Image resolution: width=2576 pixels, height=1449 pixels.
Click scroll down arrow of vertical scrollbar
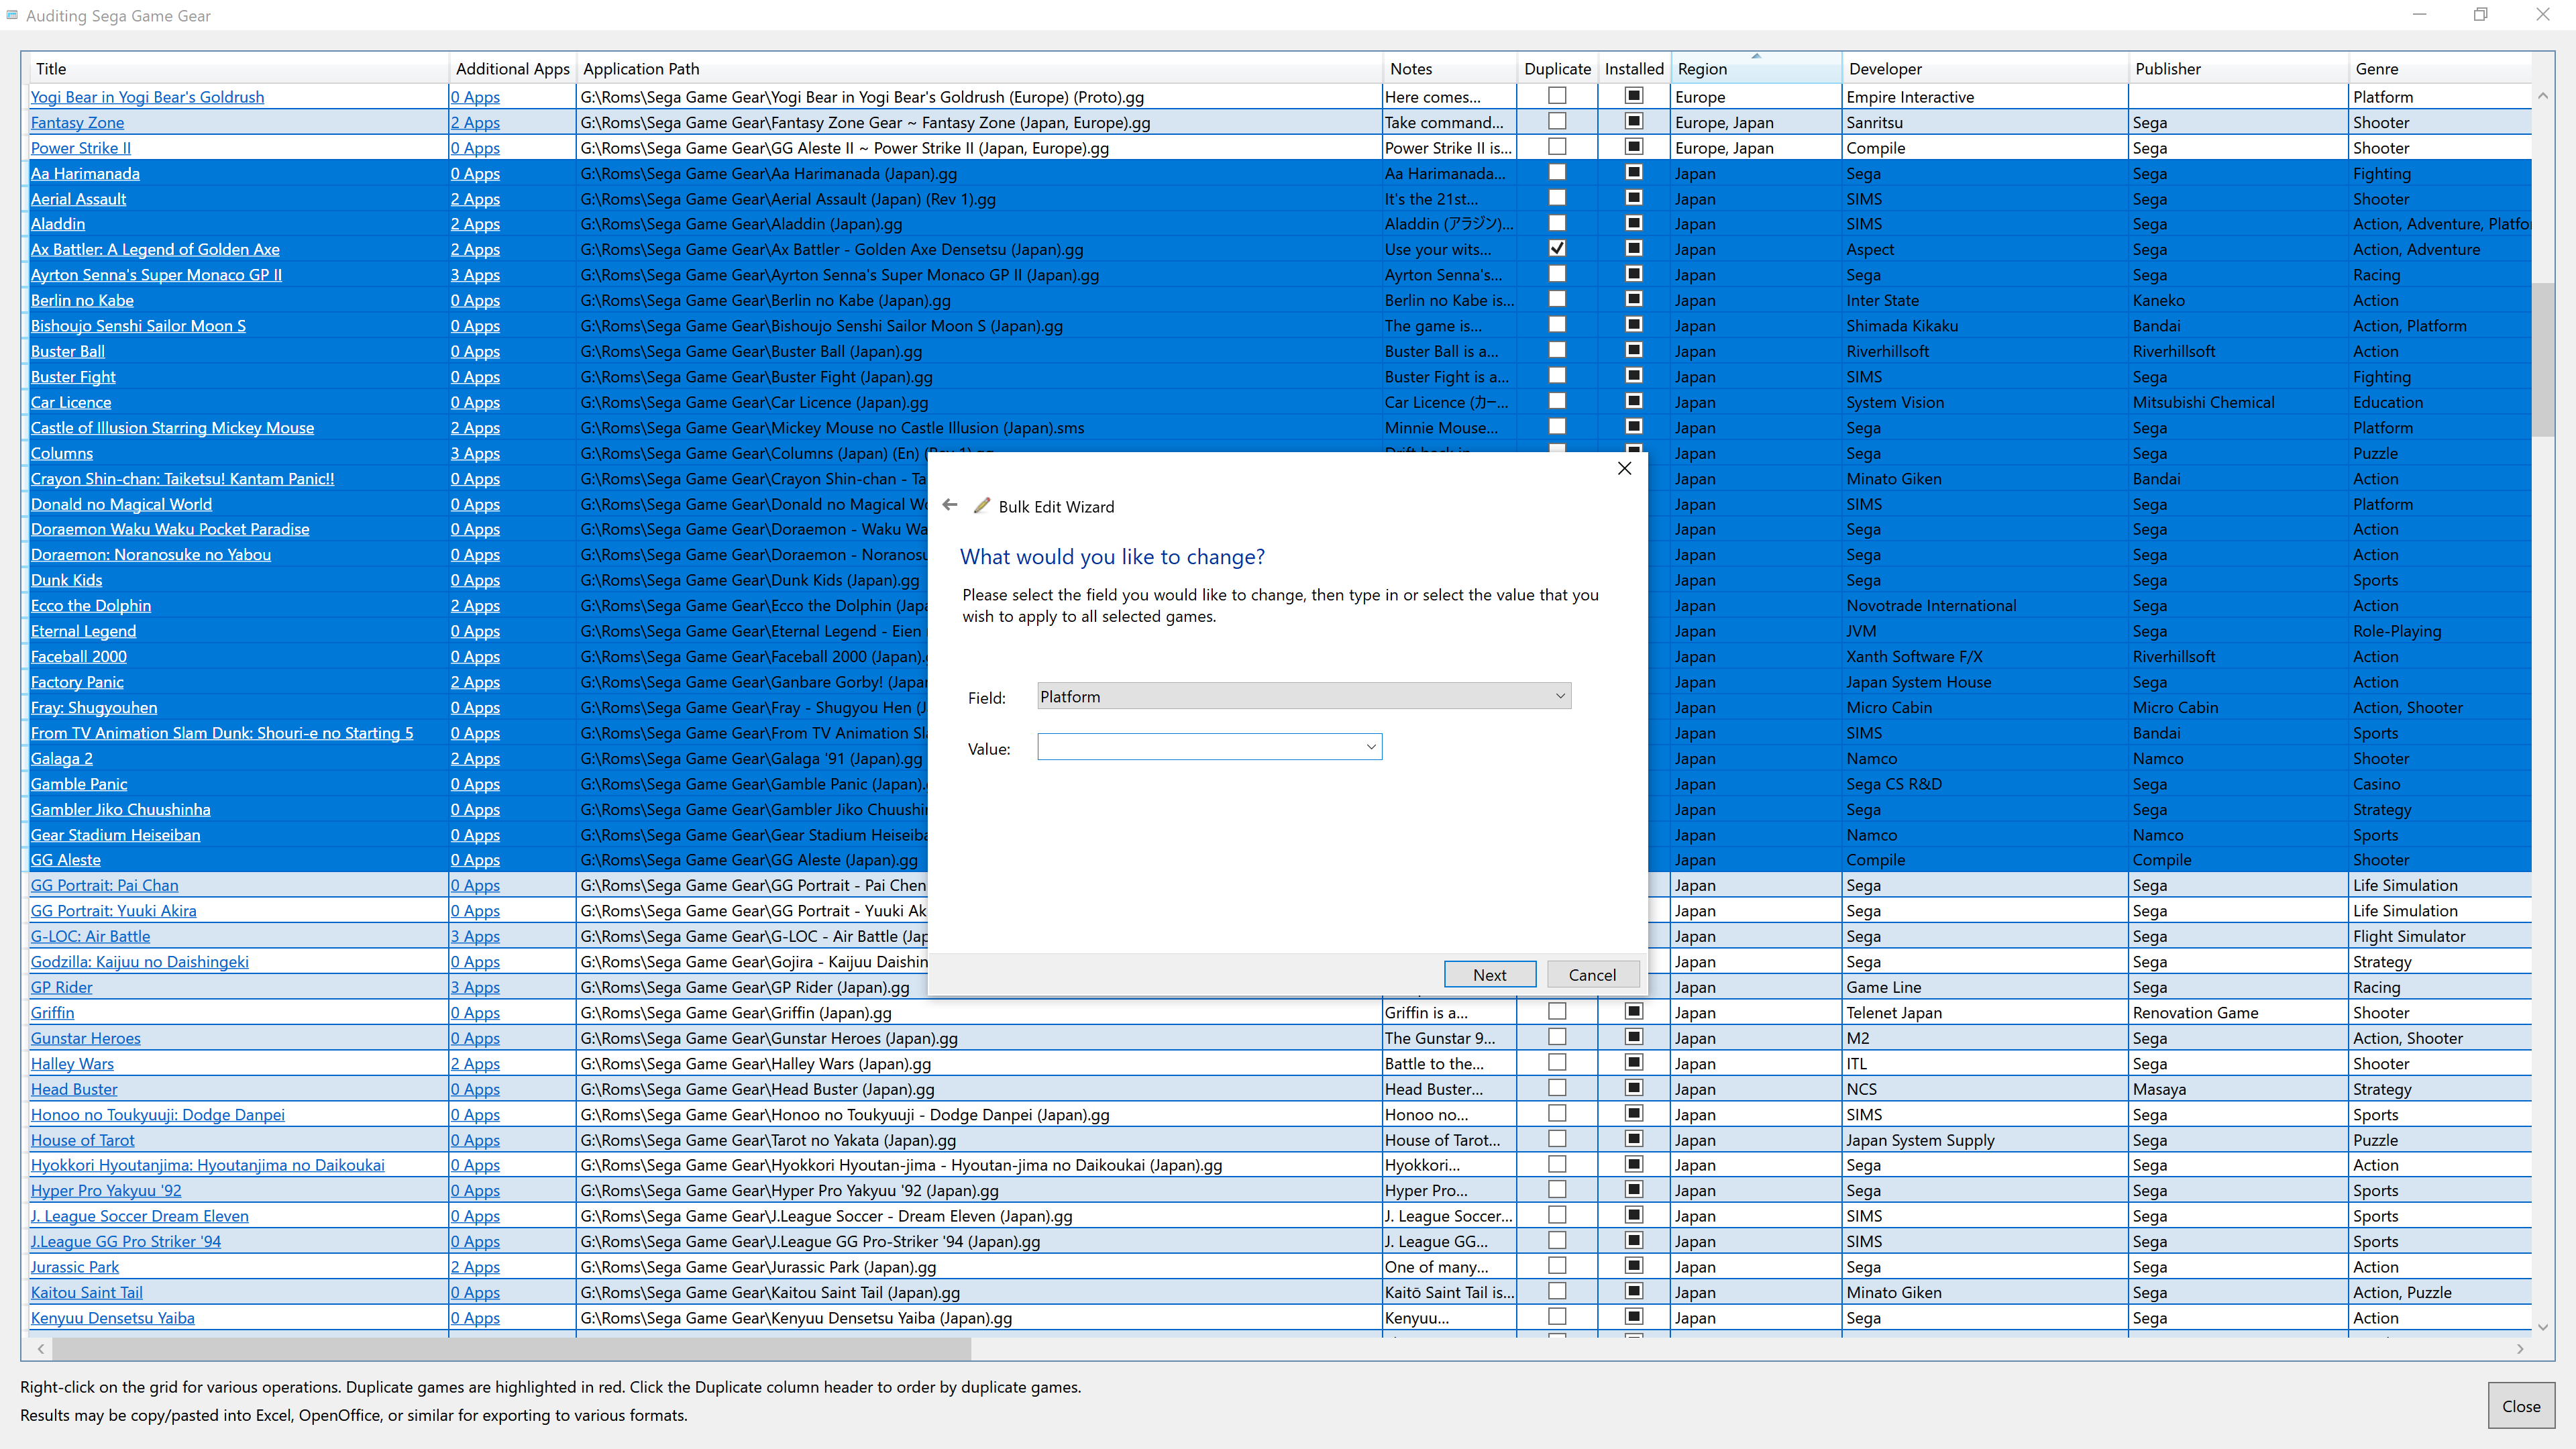tap(2543, 1327)
